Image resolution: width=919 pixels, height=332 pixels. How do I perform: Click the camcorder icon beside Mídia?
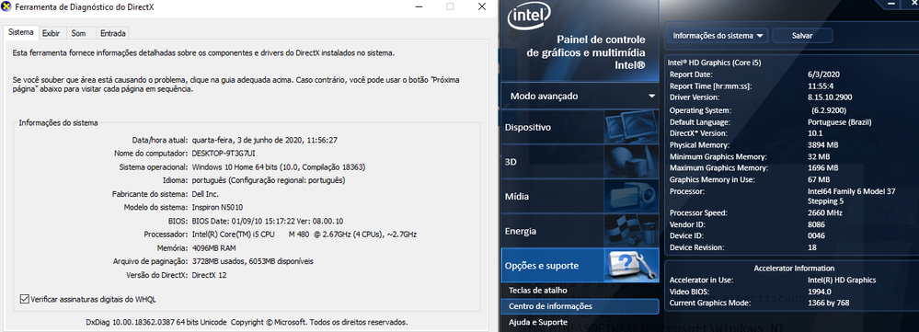631,196
